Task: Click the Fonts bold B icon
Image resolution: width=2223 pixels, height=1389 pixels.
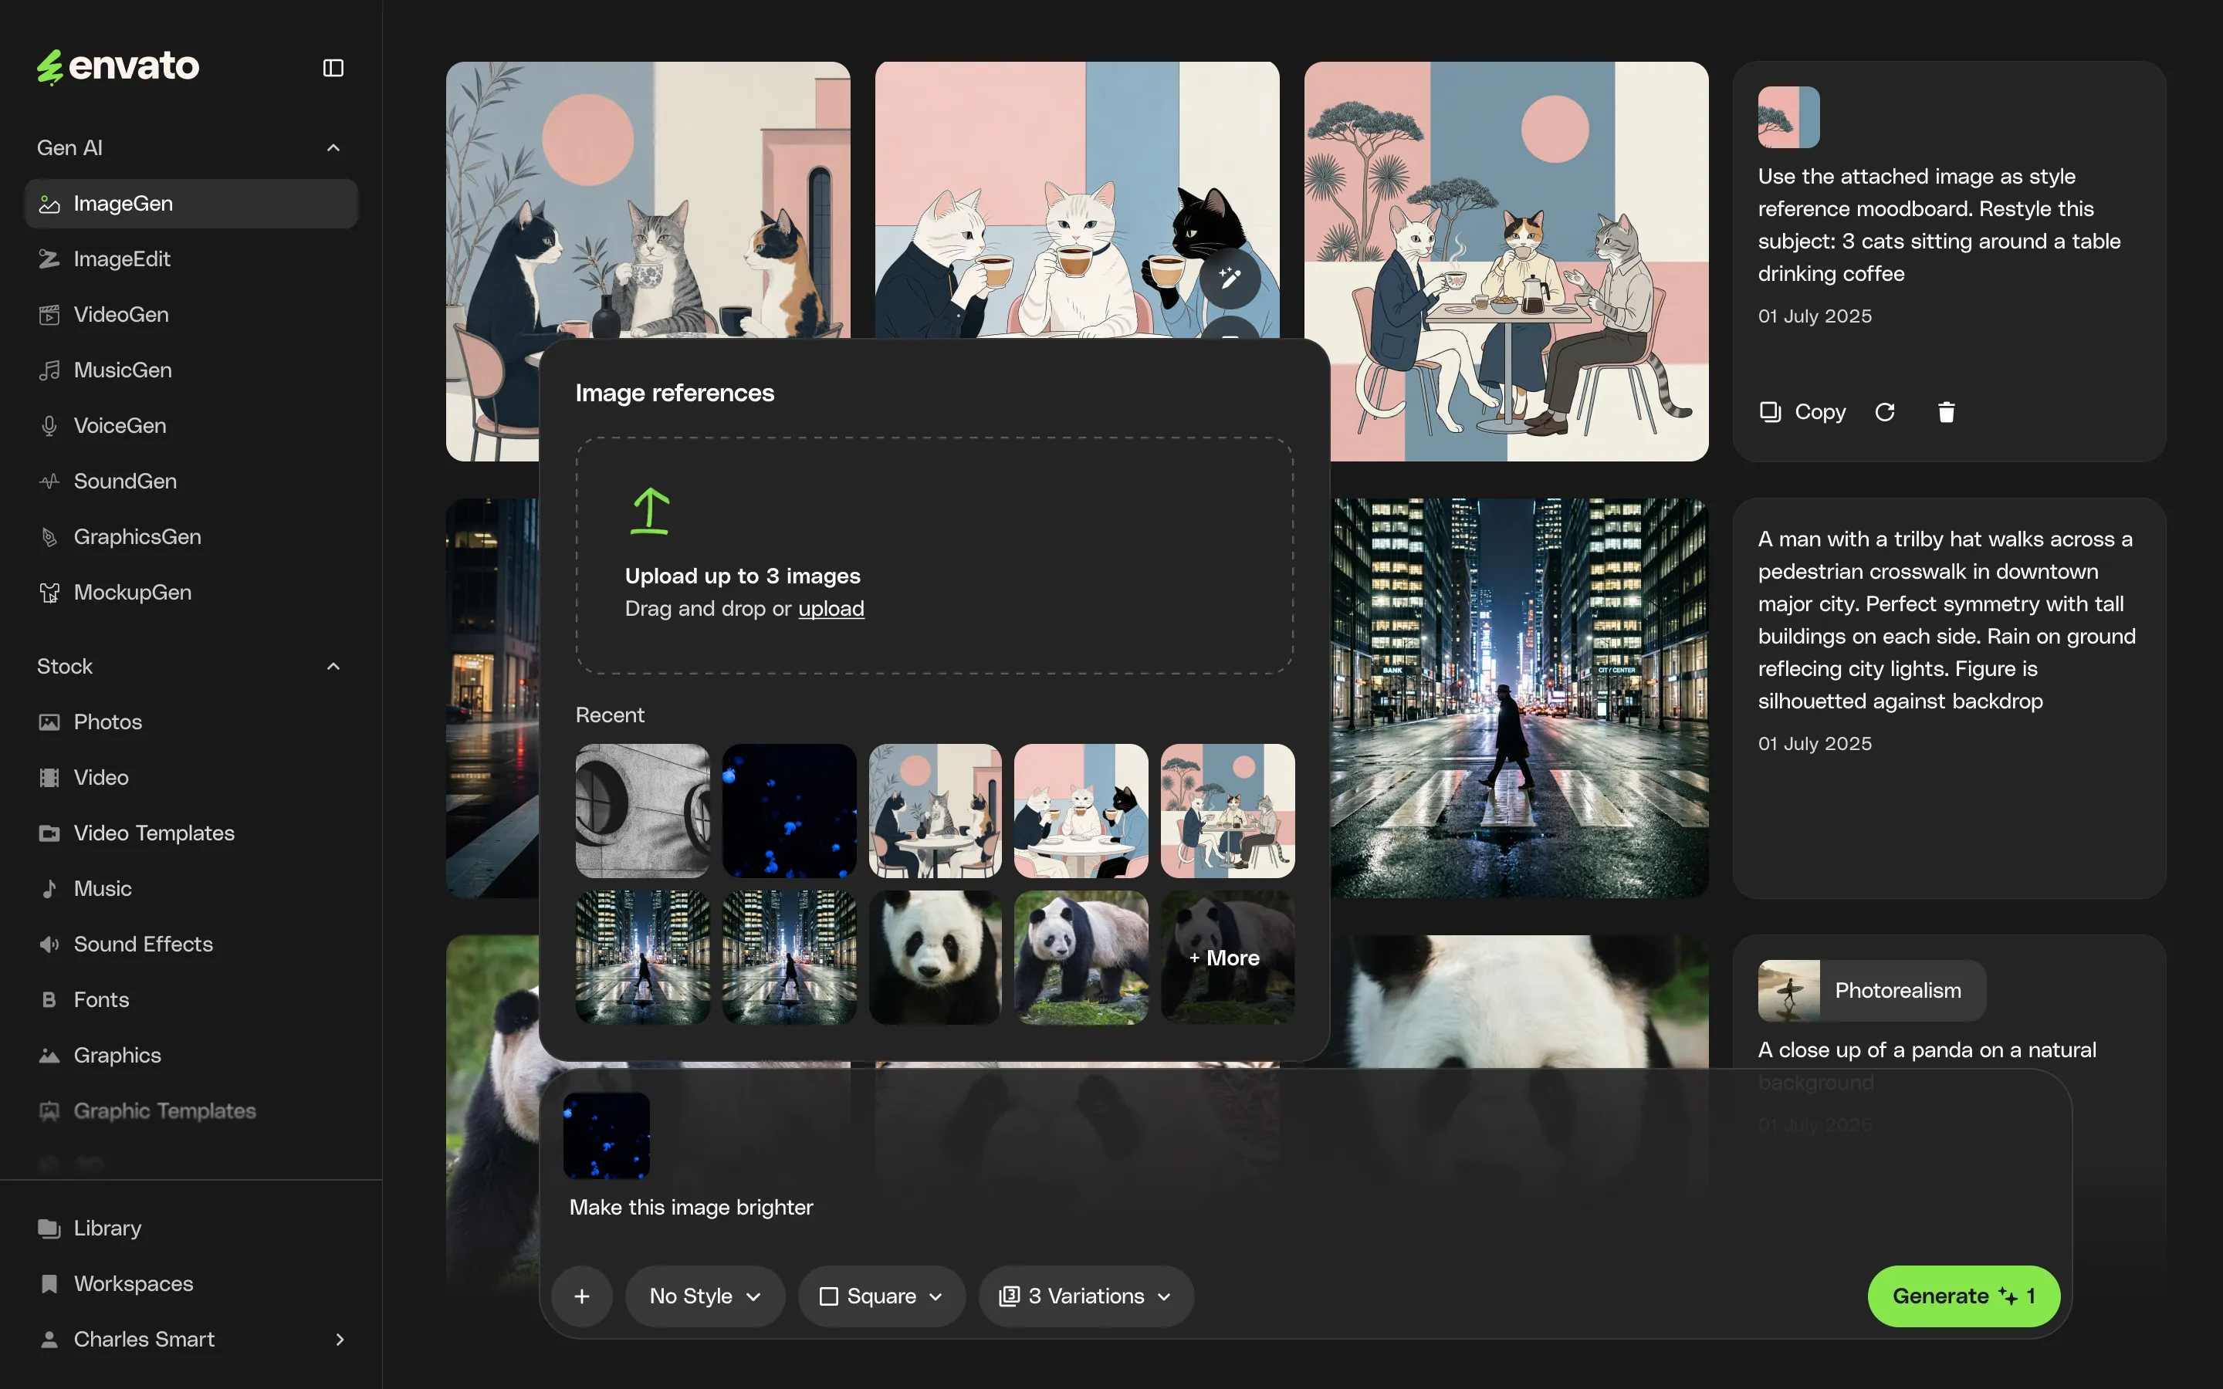Action: [x=49, y=1000]
